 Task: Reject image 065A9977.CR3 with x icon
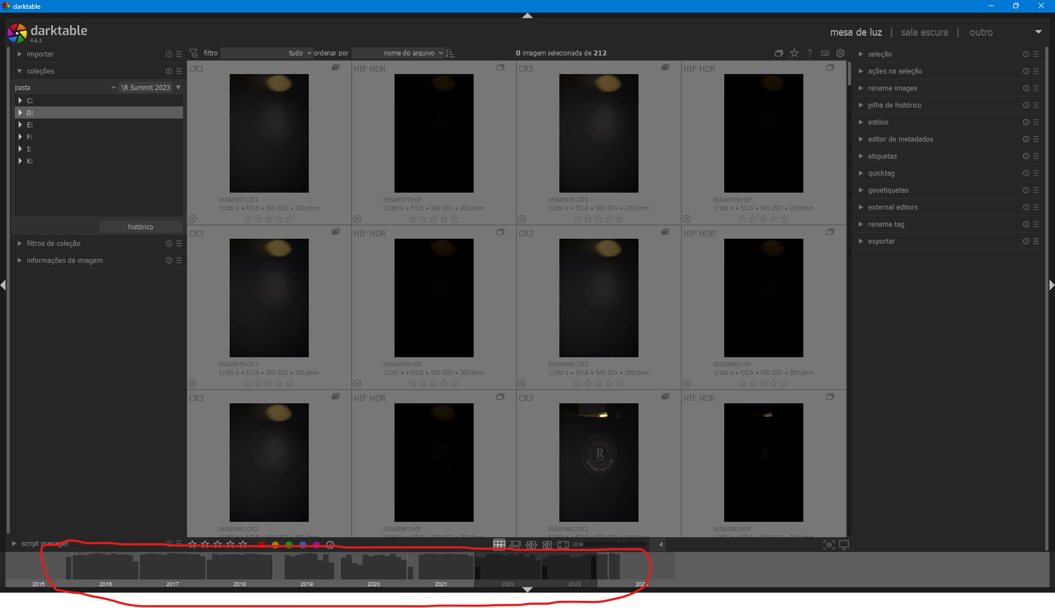coord(192,219)
